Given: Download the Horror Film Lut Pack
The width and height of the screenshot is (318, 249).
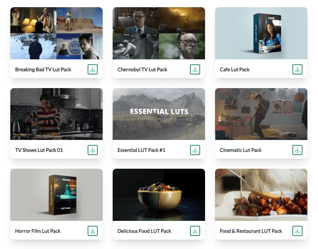Looking at the screenshot, I should pos(93,231).
